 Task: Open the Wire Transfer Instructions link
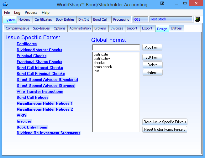click(39, 92)
